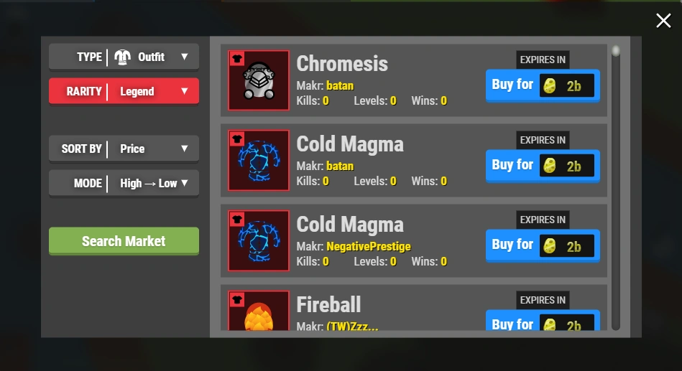Close the market window with the X

[663, 20]
